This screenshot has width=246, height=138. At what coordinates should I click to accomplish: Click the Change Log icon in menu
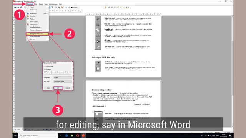(x=28, y=25)
